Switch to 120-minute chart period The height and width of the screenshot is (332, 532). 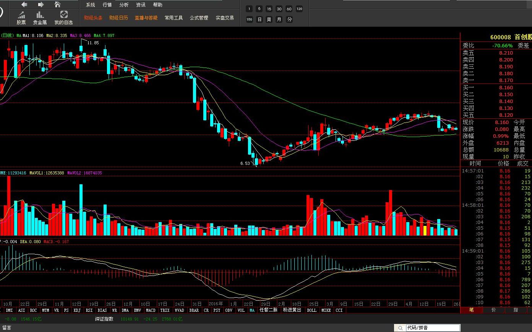(299, 9)
